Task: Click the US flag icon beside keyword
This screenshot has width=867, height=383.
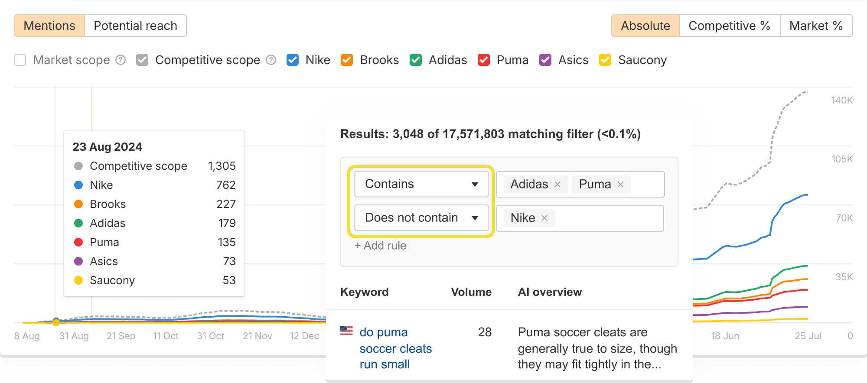Action: [x=346, y=331]
